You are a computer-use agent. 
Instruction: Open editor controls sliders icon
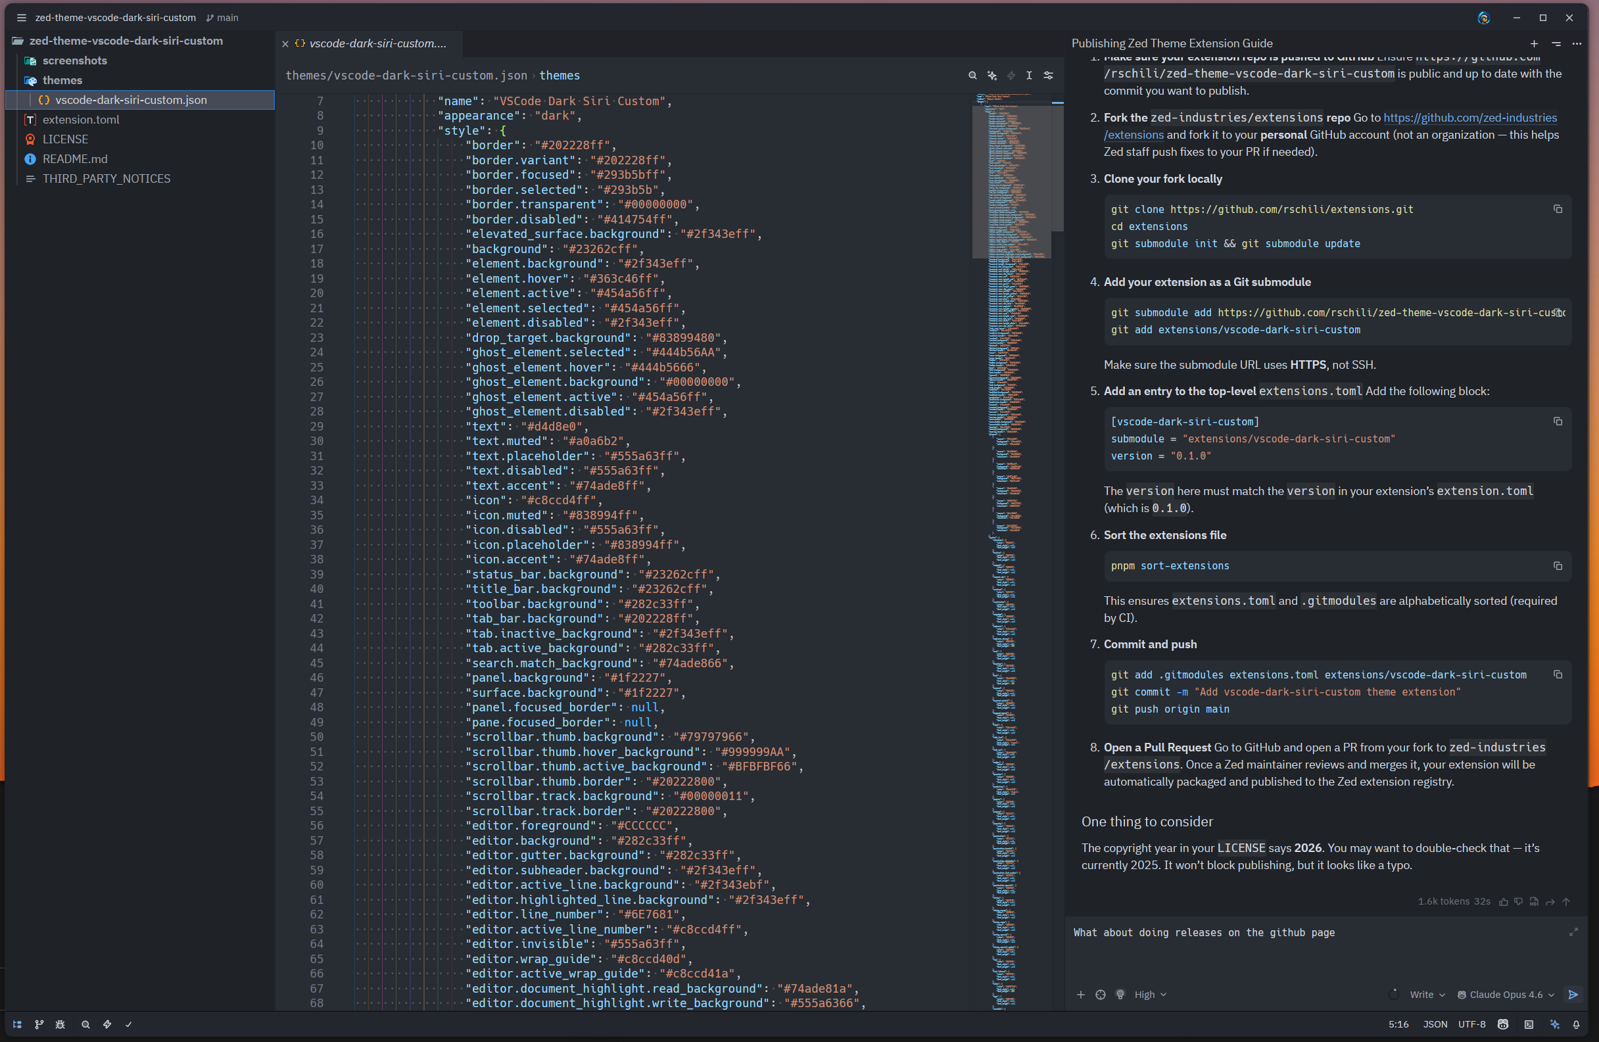(1048, 75)
